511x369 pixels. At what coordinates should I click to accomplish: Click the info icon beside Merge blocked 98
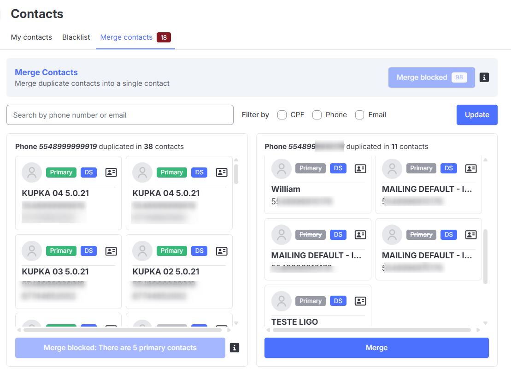[x=484, y=77]
